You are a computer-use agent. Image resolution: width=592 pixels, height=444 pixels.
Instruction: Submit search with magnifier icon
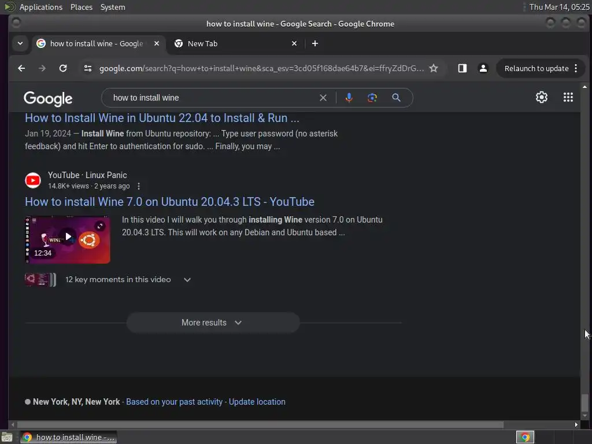coord(396,98)
